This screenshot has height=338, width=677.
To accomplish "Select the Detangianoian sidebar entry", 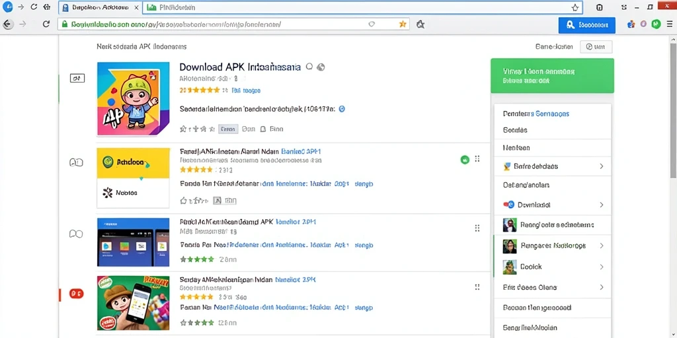I will (526, 185).
